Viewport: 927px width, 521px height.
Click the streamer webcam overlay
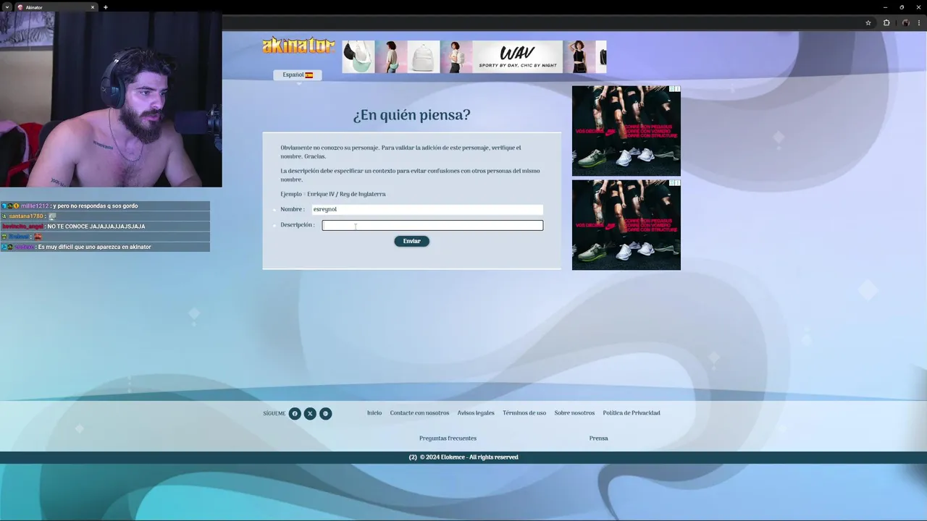click(111, 101)
